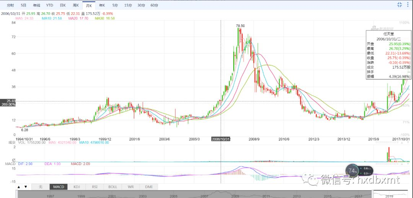Click the 2013/12 date axis label

(343, 139)
